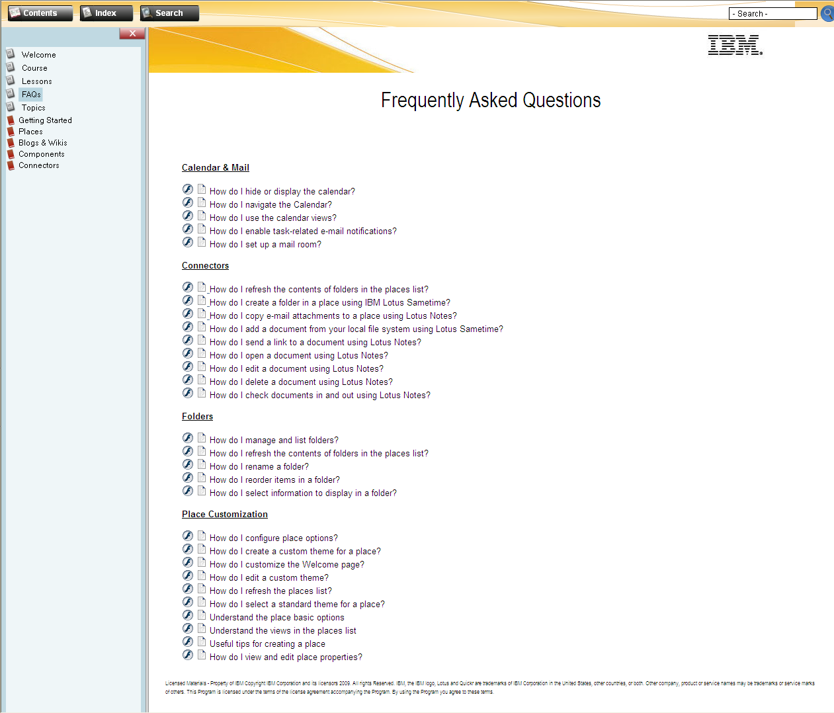Click document icon for view and edit place properties

(x=202, y=655)
